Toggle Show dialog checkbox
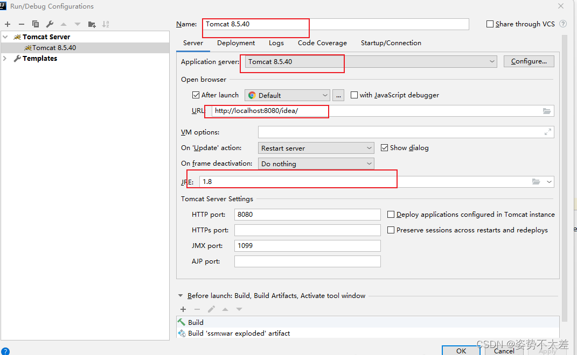Screen dimensions: 577x355 point(384,148)
